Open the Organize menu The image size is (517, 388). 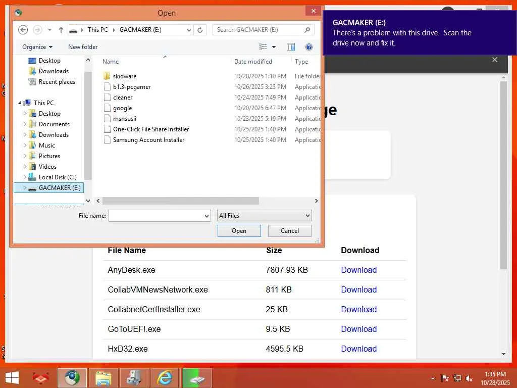pyautogui.click(x=37, y=47)
